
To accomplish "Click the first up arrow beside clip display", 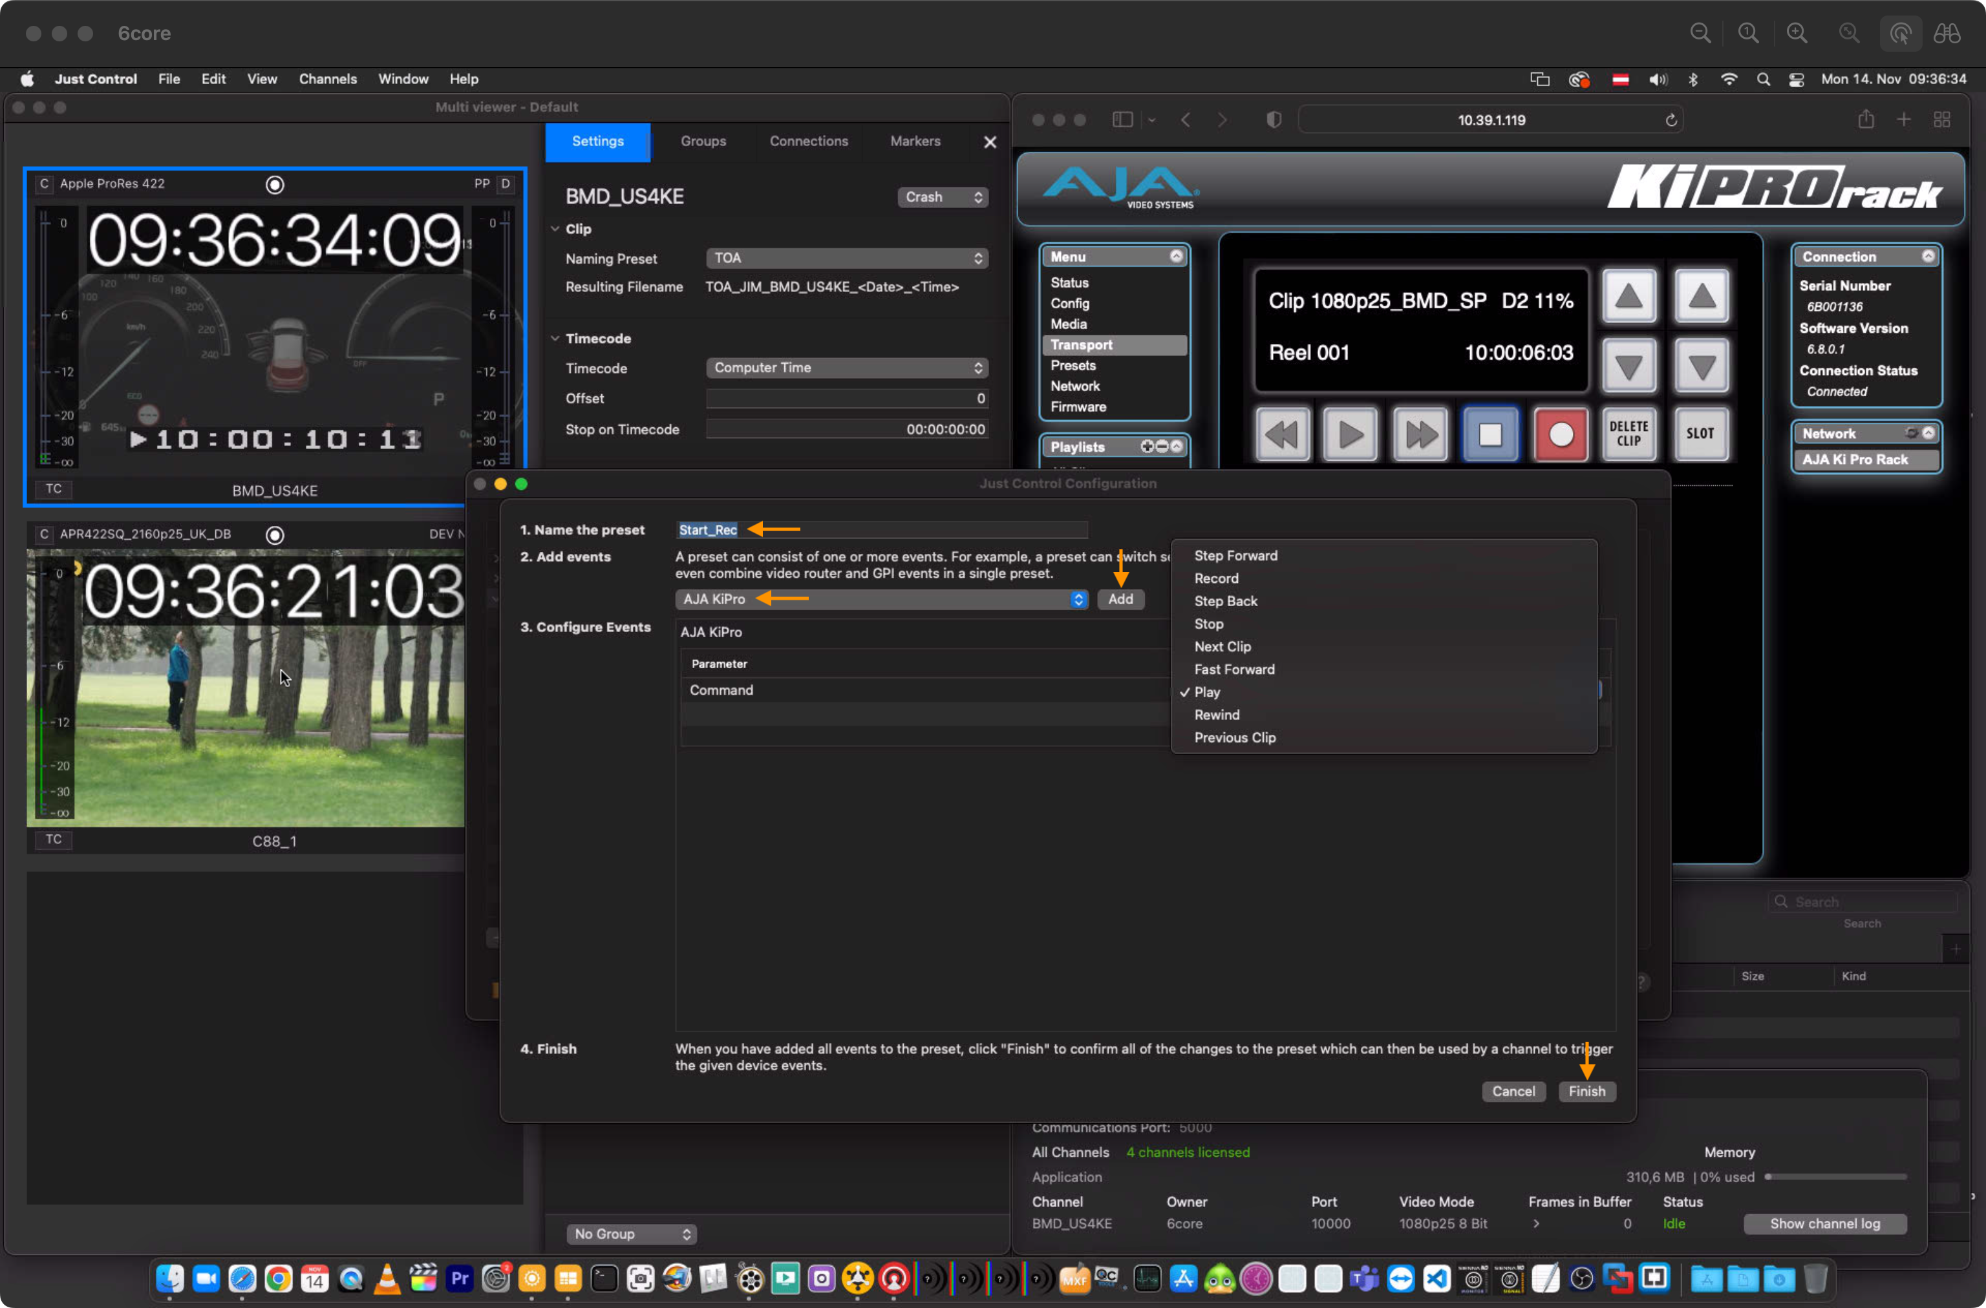I will click(1629, 295).
